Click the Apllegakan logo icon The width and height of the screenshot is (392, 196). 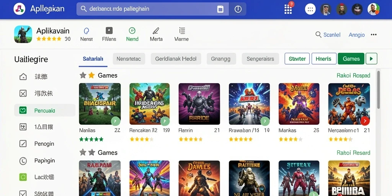[x=19, y=9]
